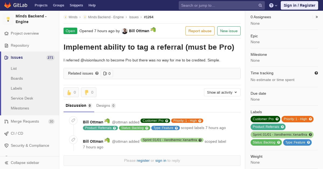This screenshot has width=323, height=169.
Task: Click help icon on sidebar Type::Feature label
Action: pyautogui.click(x=308, y=142)
